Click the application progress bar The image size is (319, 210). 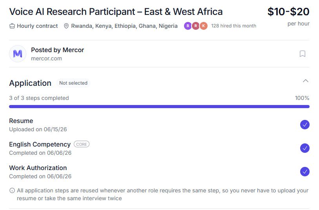click(159, 107)
